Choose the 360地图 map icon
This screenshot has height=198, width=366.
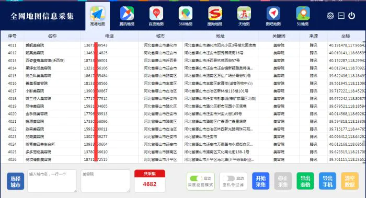[185, 14]
